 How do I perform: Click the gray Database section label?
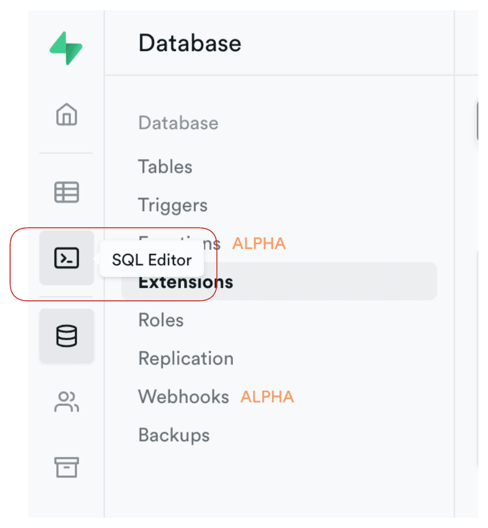click(x=178, y=123)
